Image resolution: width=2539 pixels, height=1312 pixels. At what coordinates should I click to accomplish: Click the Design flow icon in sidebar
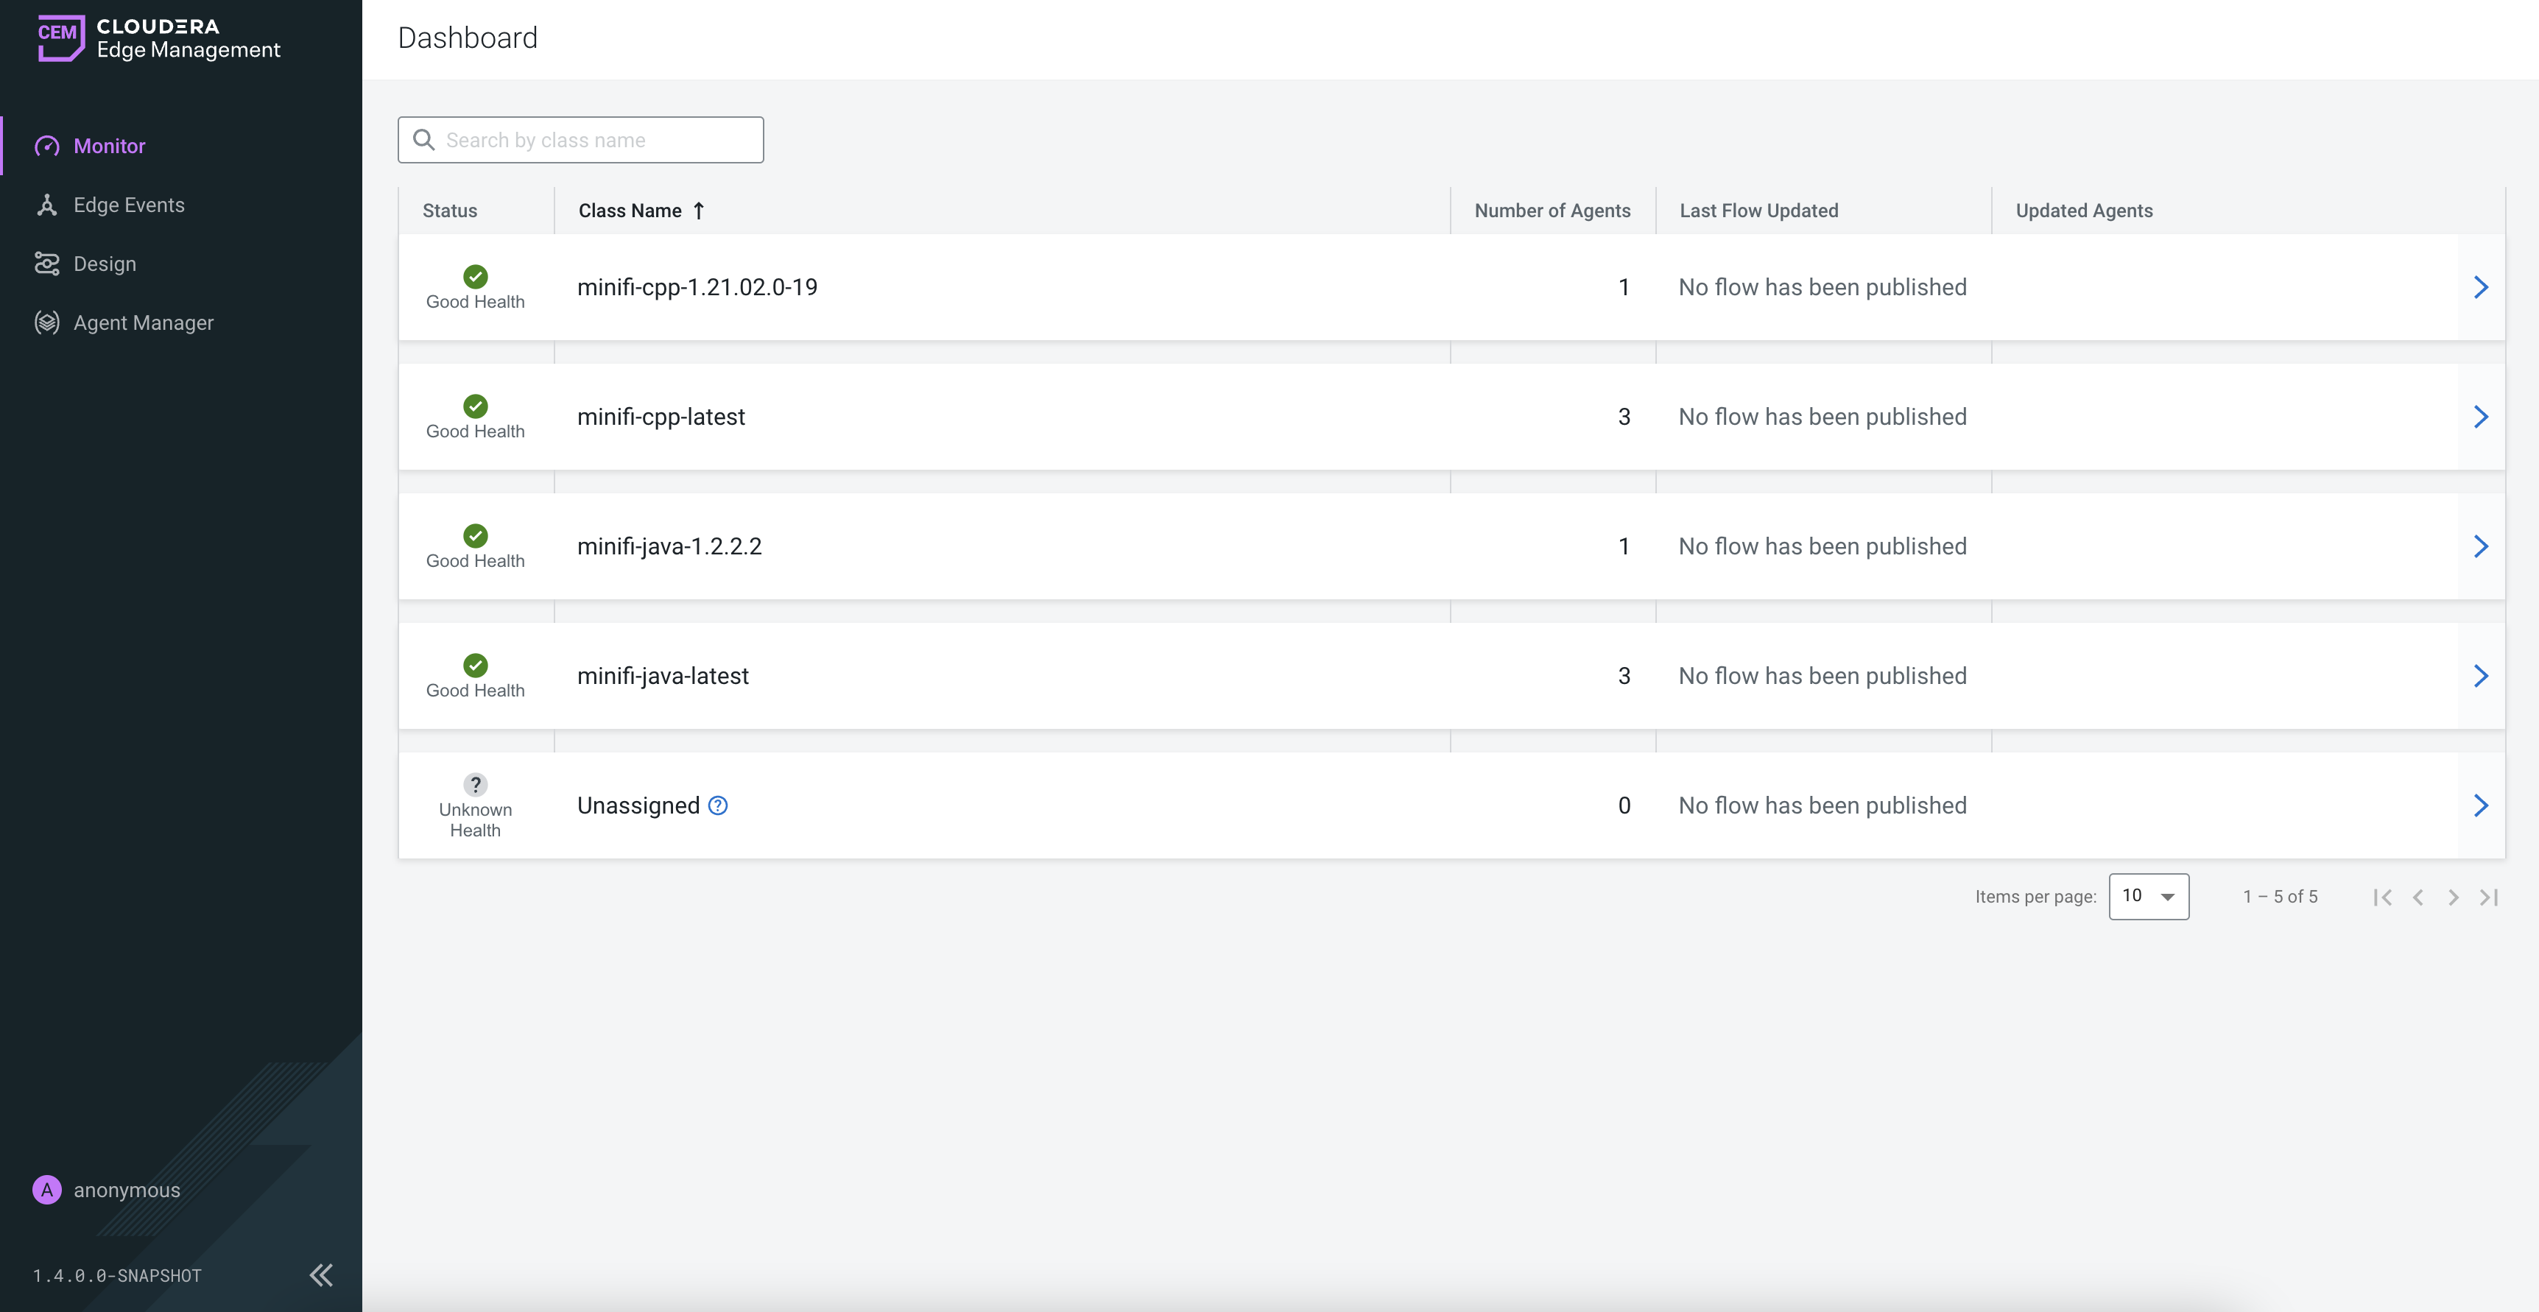coord(46,264)
